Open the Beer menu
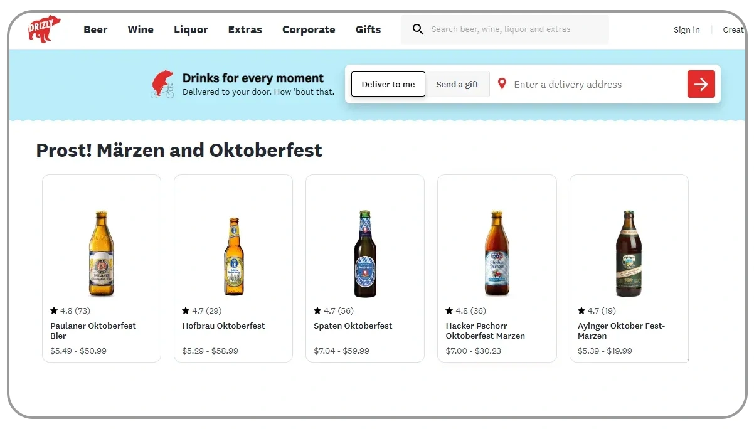This screenshot has width=754, height=429. [x=95, y=29]
